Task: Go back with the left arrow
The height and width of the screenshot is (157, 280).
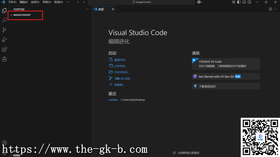Action: 78,2
